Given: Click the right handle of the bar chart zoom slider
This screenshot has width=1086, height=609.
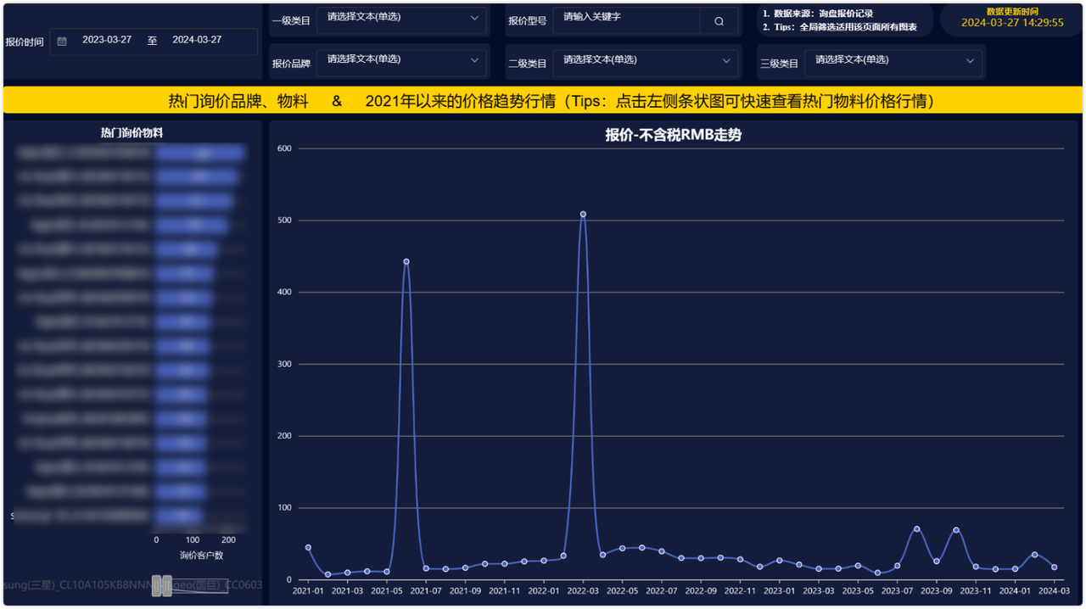Looking at the screenshot, I should tap(167, 585).
